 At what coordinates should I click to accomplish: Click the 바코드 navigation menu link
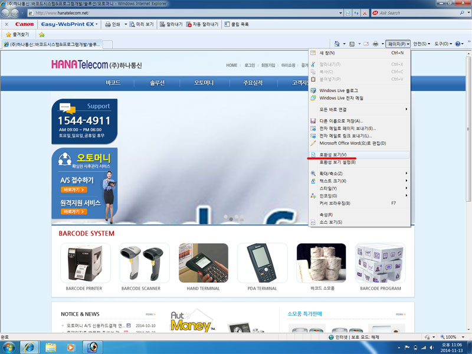(113, 83)
